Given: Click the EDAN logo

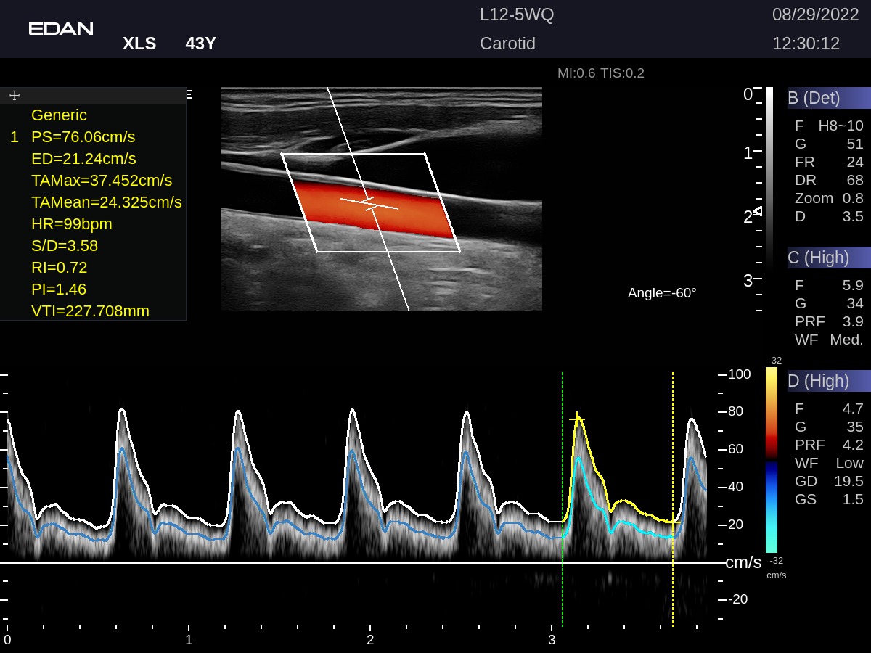Looking at the screenshot, I should coord(61,29).
